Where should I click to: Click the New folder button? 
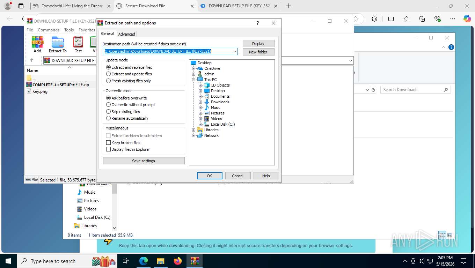pos(258,52)
